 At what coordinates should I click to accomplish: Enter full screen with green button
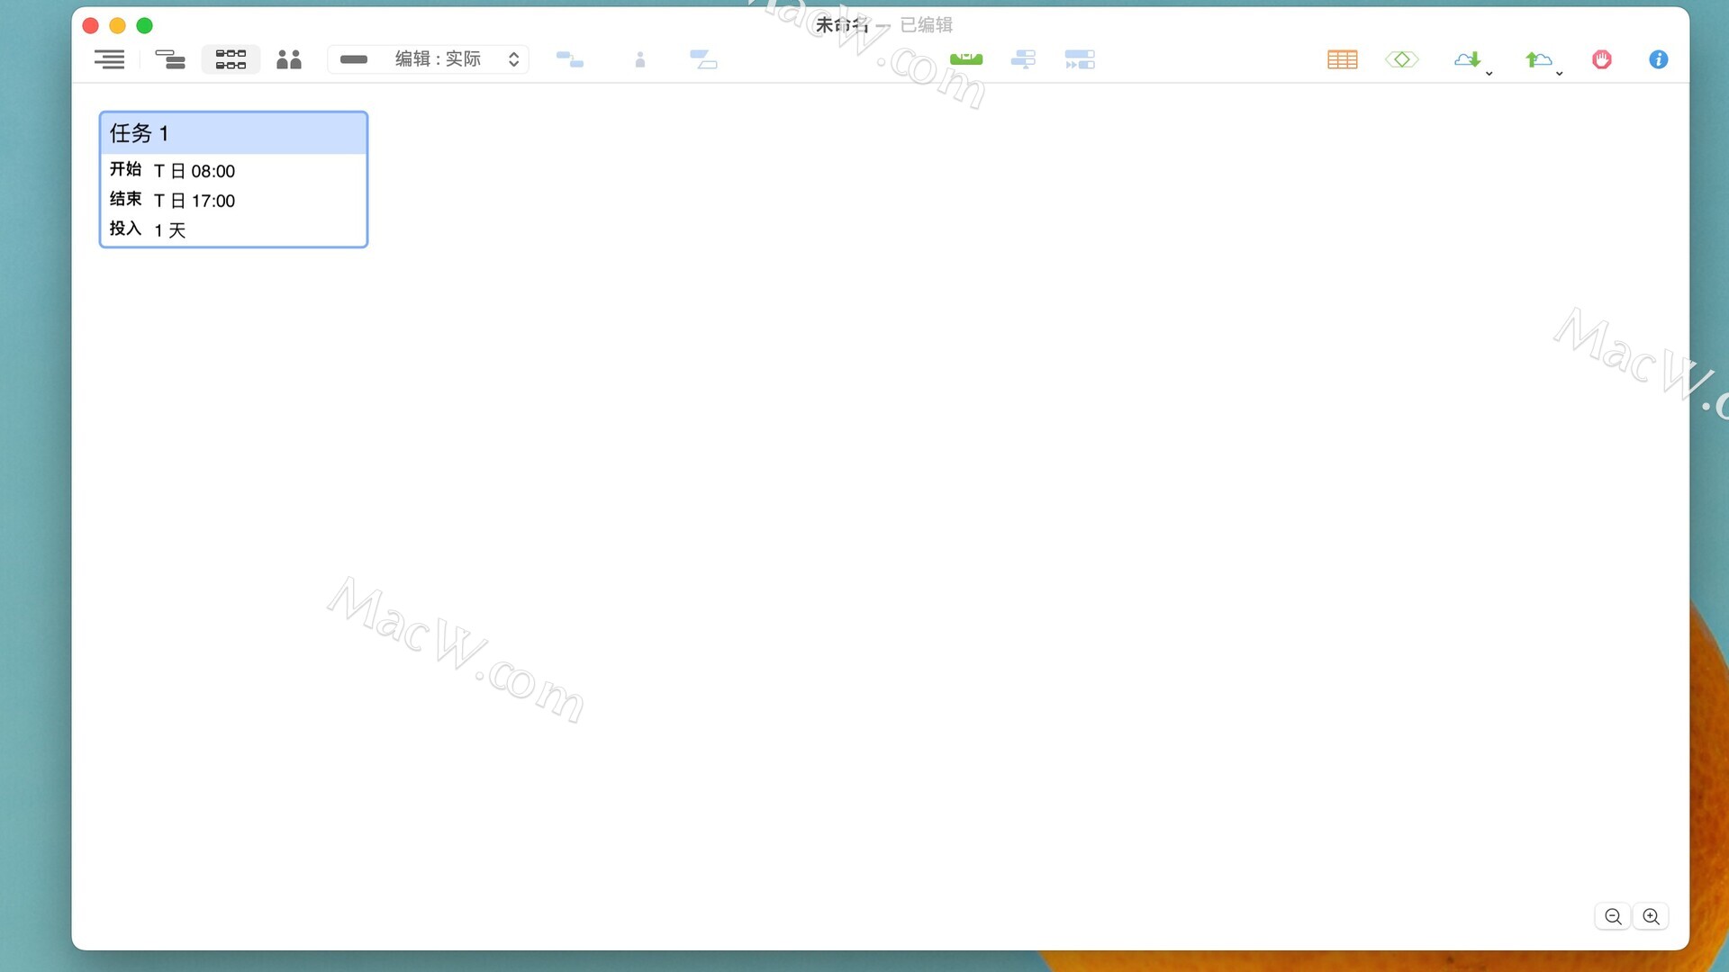coord(144,25)
